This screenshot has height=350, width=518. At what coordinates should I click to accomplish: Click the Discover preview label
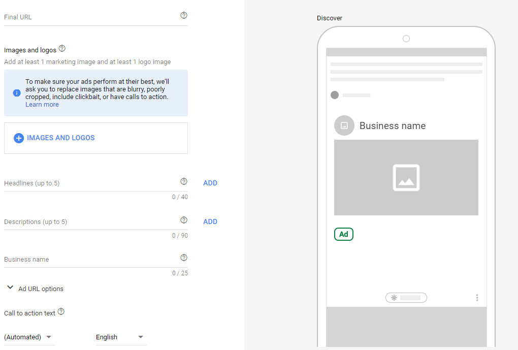(x=330, y=18)
